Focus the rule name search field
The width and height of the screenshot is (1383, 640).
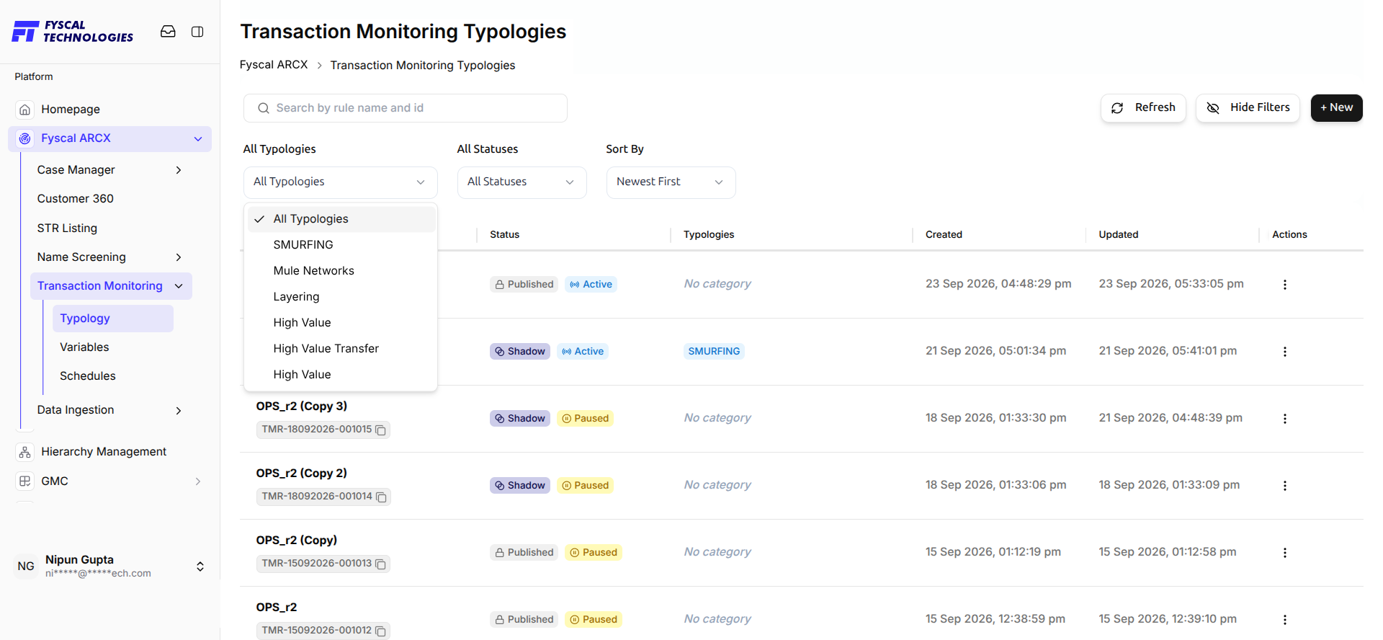coord(406,108)
